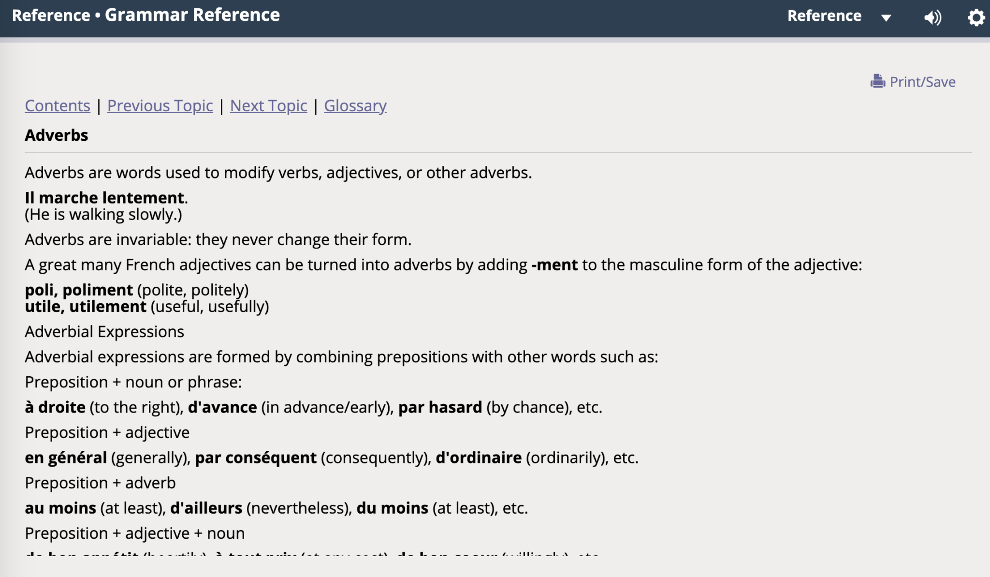Click the bold expression "à droite"

(x=55, y=407)
